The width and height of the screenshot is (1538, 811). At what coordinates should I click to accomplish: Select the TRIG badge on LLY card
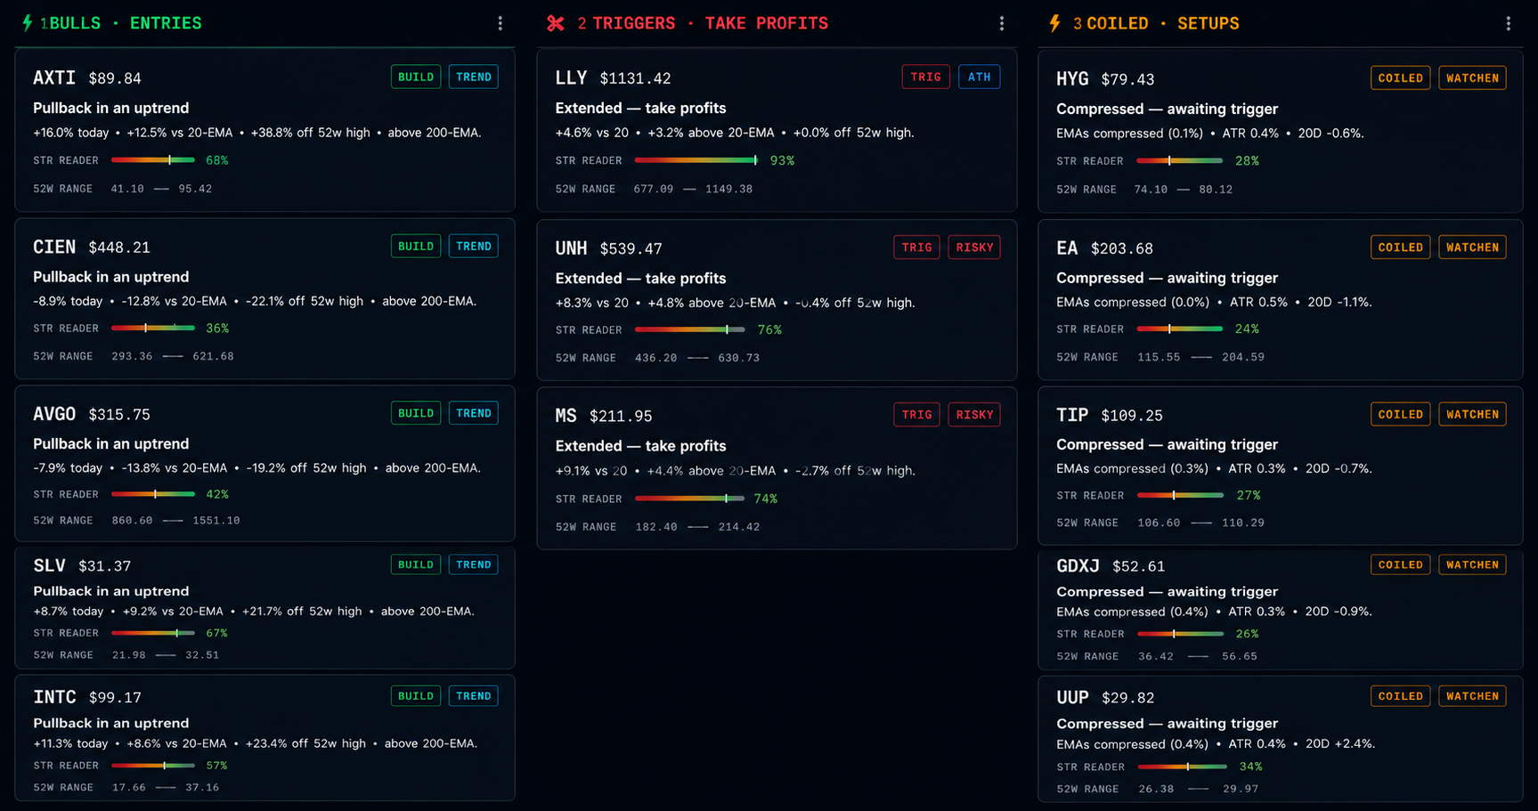926,77
